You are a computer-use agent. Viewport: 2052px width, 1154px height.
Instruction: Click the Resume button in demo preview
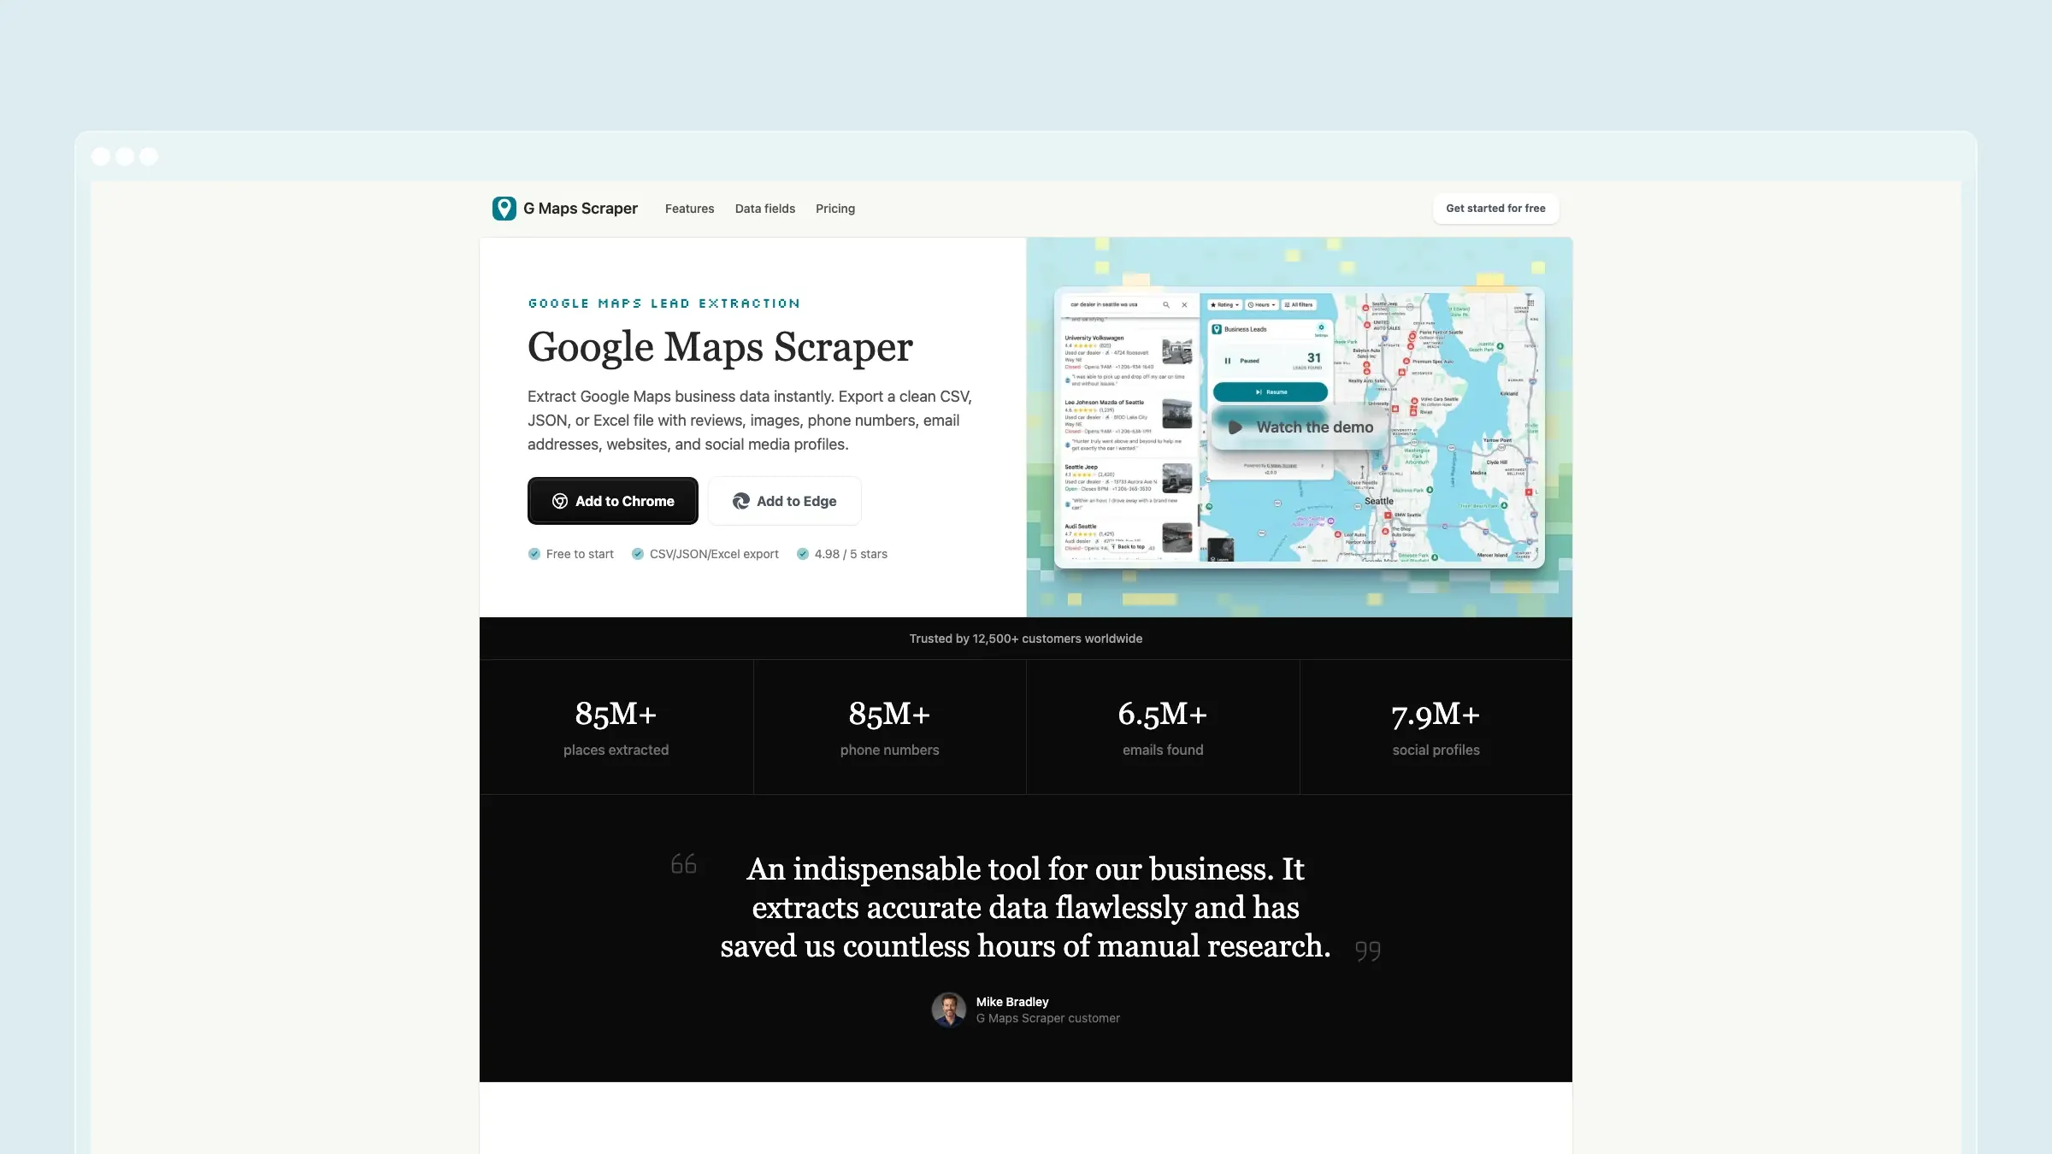(1271, 392)
